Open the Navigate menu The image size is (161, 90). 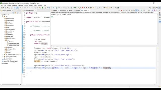21,5
